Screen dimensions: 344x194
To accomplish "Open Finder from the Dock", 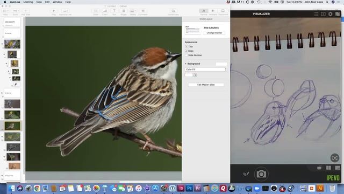I will click(x=11, y=189).
